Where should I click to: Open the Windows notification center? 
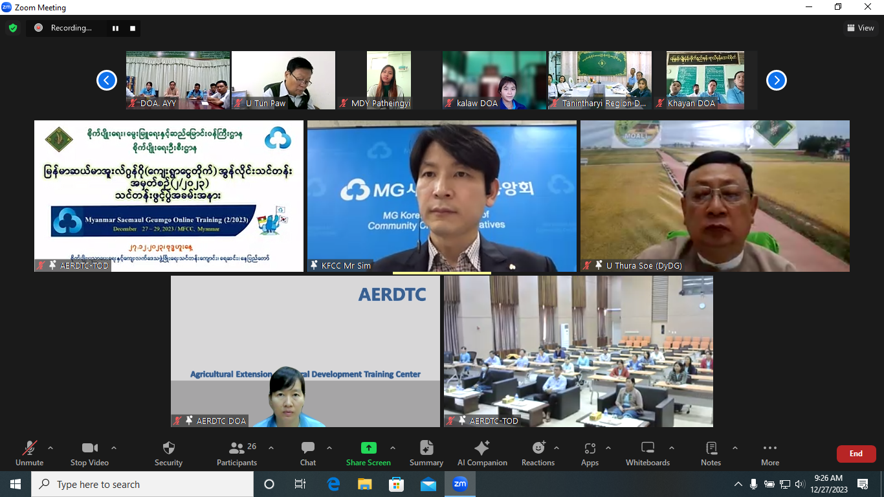(863, 484)
